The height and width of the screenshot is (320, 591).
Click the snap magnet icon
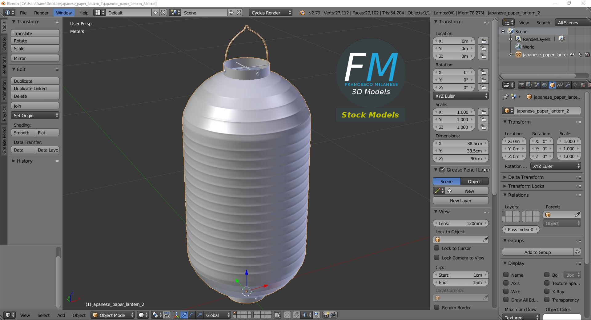coord(296,315)
